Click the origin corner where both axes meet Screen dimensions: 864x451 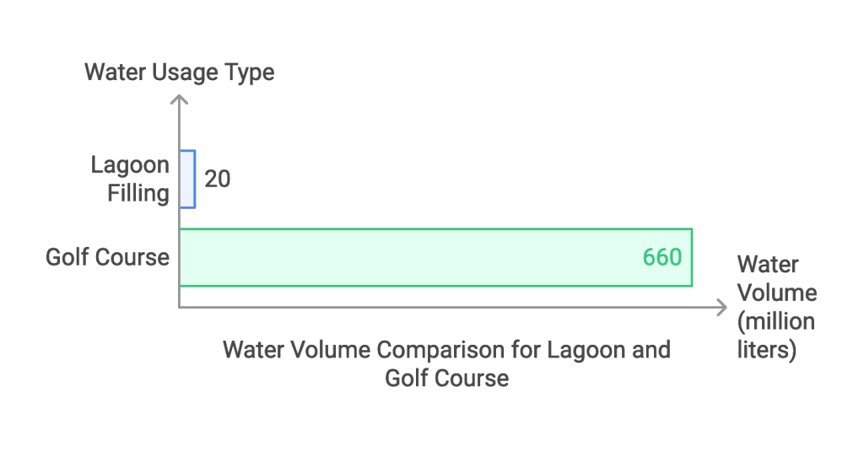(x=179, y=307)
